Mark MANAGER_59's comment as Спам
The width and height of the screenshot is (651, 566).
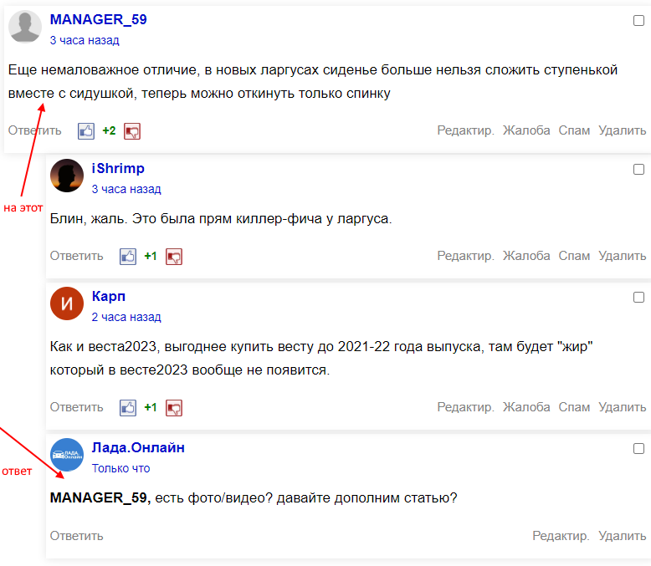tap(574, 130)
